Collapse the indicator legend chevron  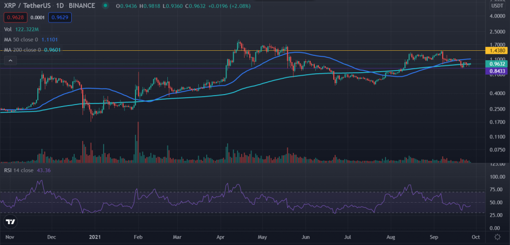tap(10, 61)
